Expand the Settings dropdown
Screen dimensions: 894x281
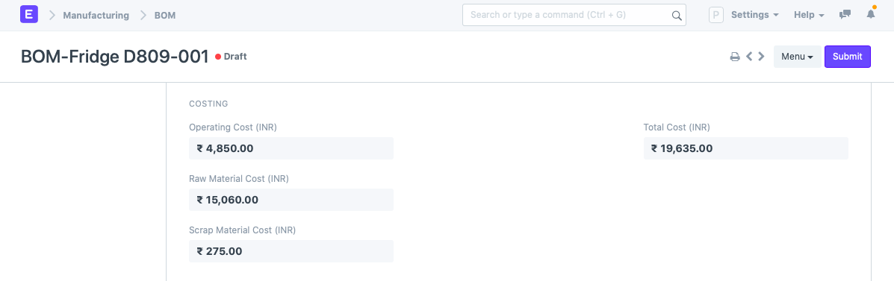point(755,15)
